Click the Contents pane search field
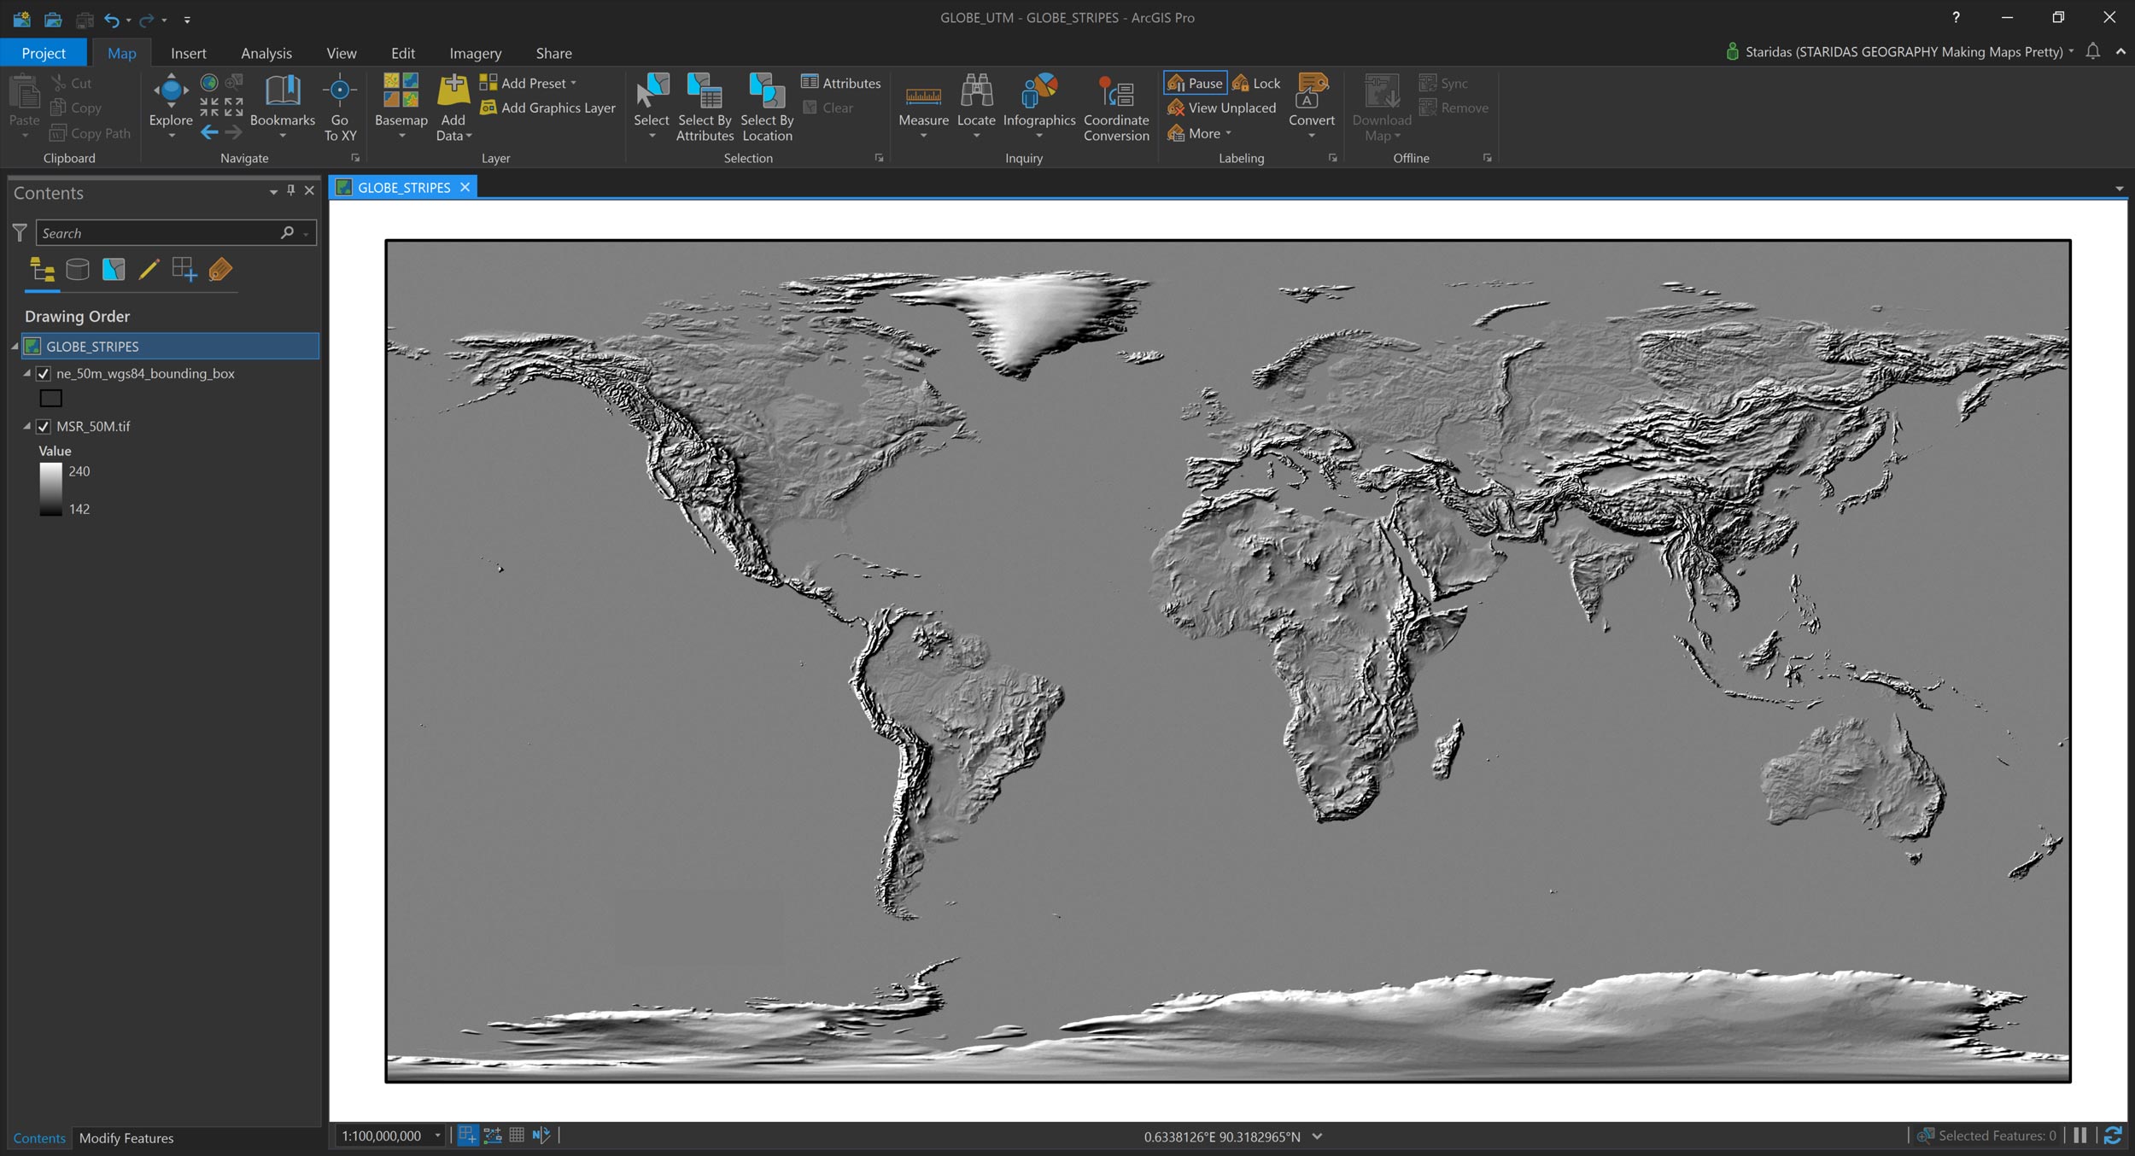2135x1156 pixels. 158,233
